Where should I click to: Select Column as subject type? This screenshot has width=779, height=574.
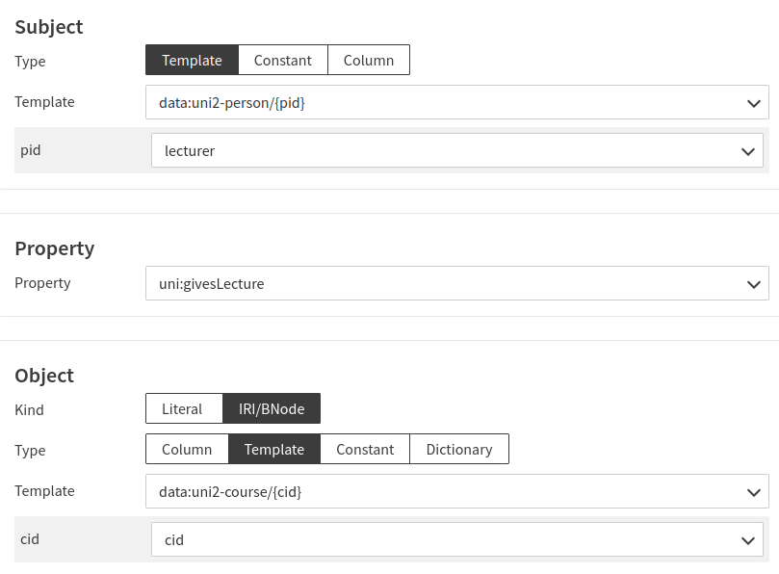tap(368, 60)
